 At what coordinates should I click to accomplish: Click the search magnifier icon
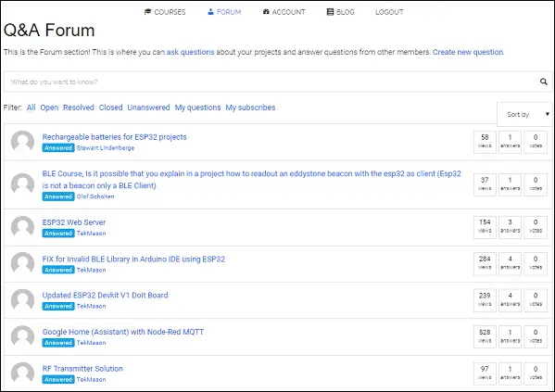[544, 82]
